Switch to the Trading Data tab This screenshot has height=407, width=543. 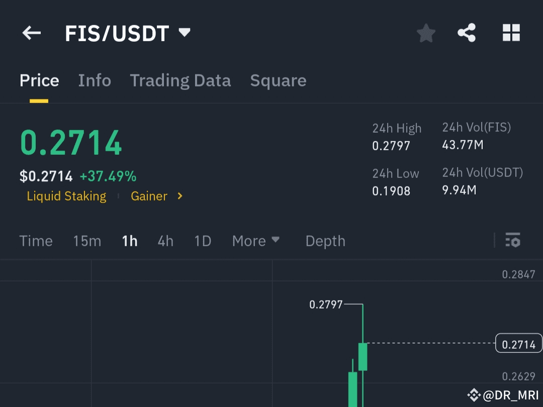click(x=180, y=80)
